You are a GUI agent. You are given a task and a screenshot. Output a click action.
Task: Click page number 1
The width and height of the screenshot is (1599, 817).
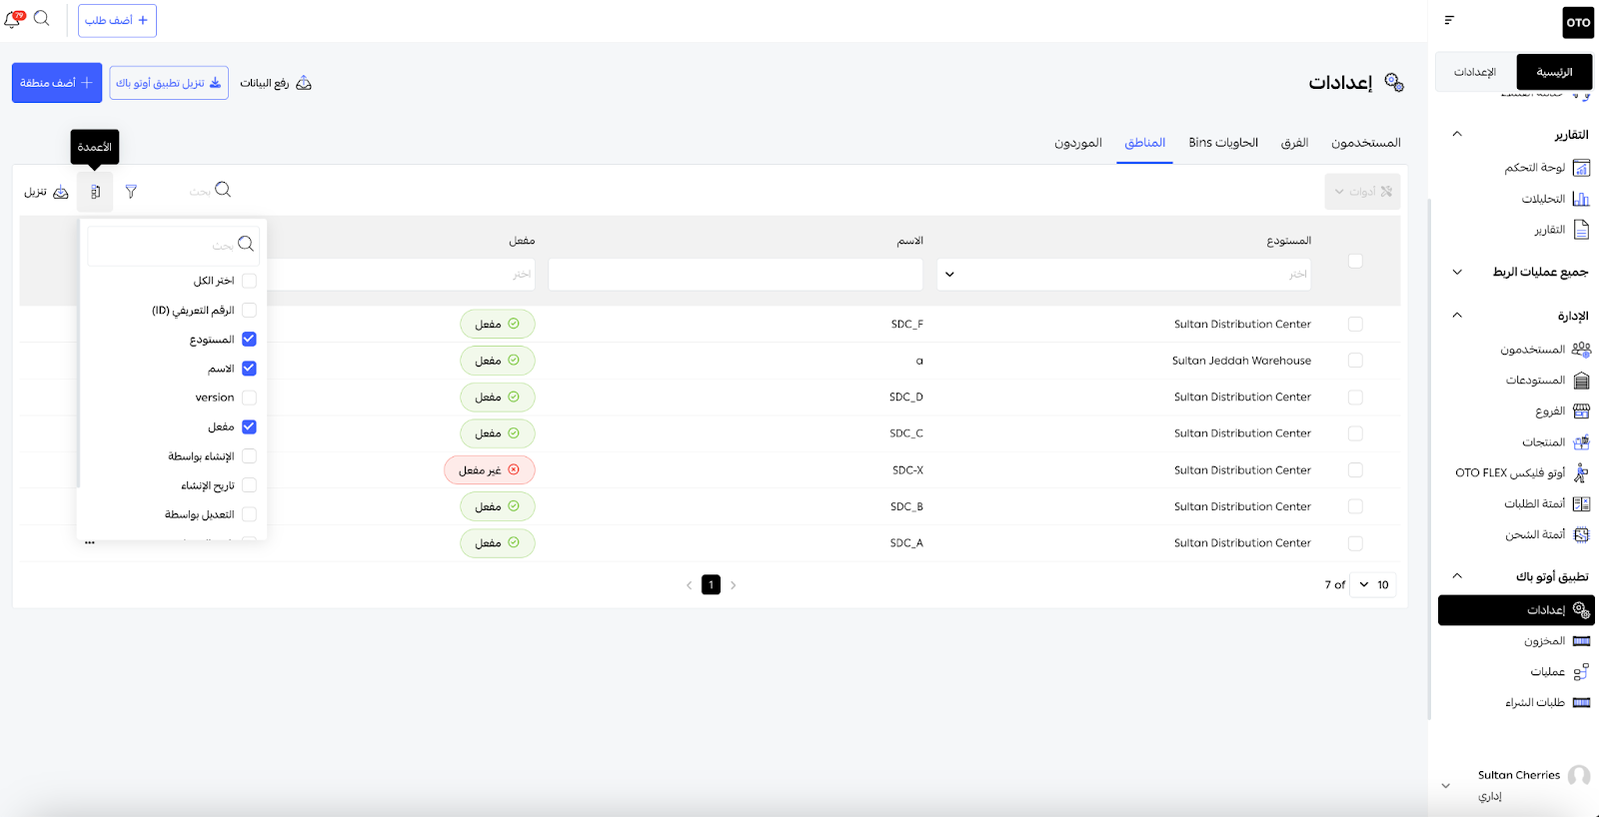[711, 585]
